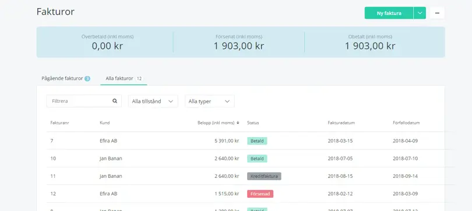Click the Pågående fakturor count badge
Viewport: 472px width, 211px height.
(x=87, y=78)
